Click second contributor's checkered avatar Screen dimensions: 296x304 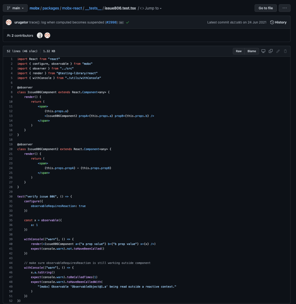click(x=47, y=35)
